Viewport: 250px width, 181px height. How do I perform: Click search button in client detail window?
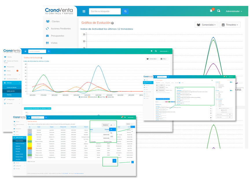pyautogui.click(x=168, y=77)
